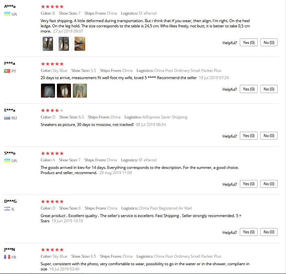Click the Ukraine flag icon beside A***a

coord(7,14)
